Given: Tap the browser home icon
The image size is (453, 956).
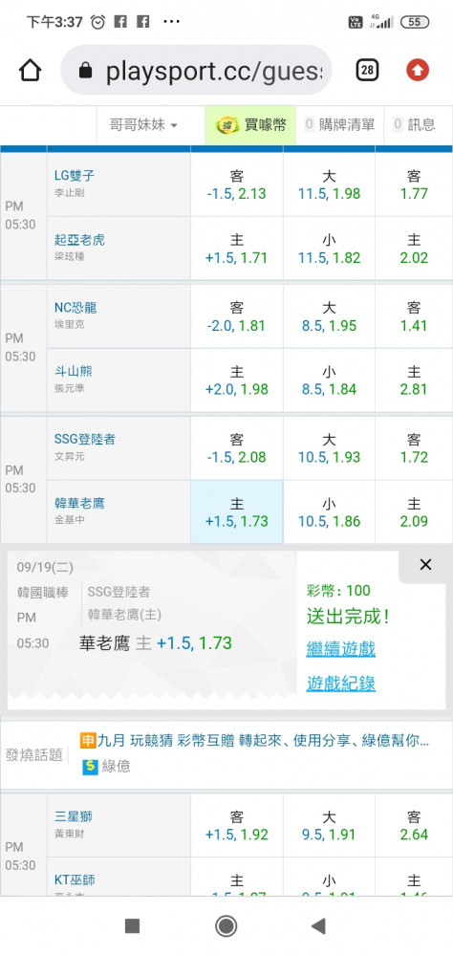Looking at the screenshot, I should click(30, 71).
